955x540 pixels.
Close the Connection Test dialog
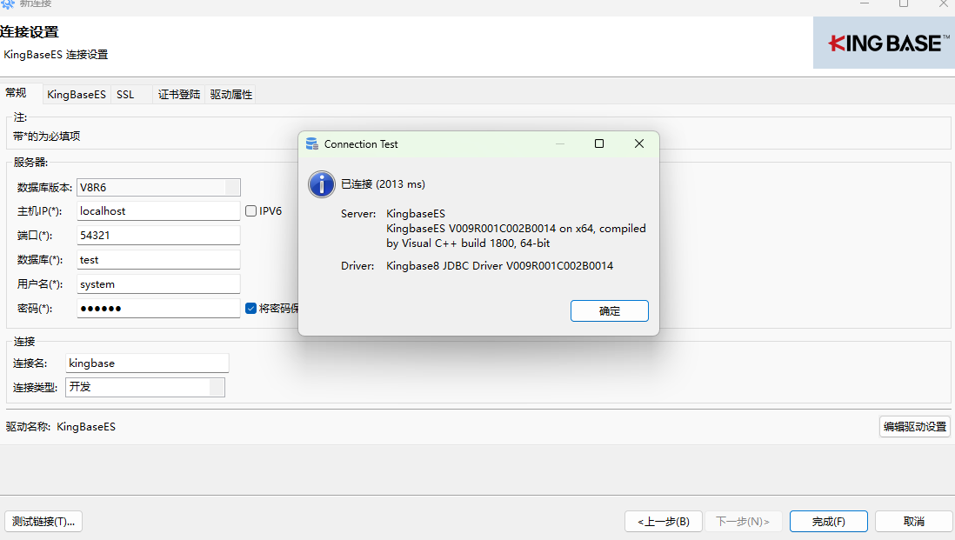(x=639, y=143)
